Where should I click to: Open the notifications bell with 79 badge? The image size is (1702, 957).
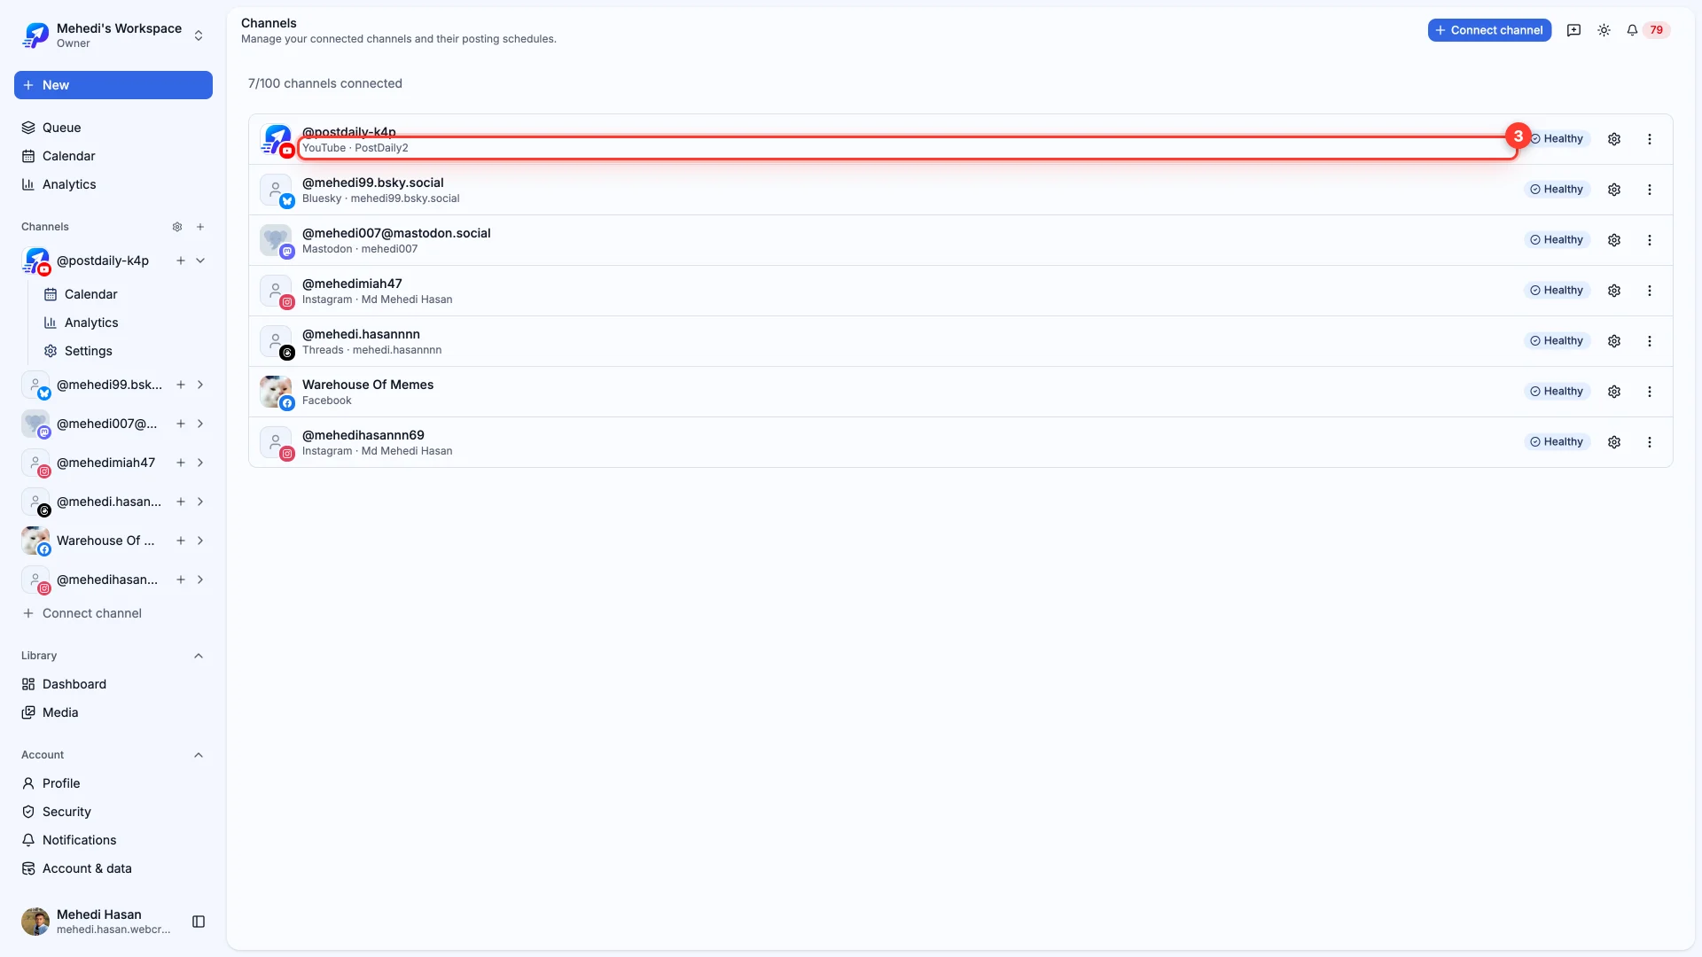pos(1647,30)
